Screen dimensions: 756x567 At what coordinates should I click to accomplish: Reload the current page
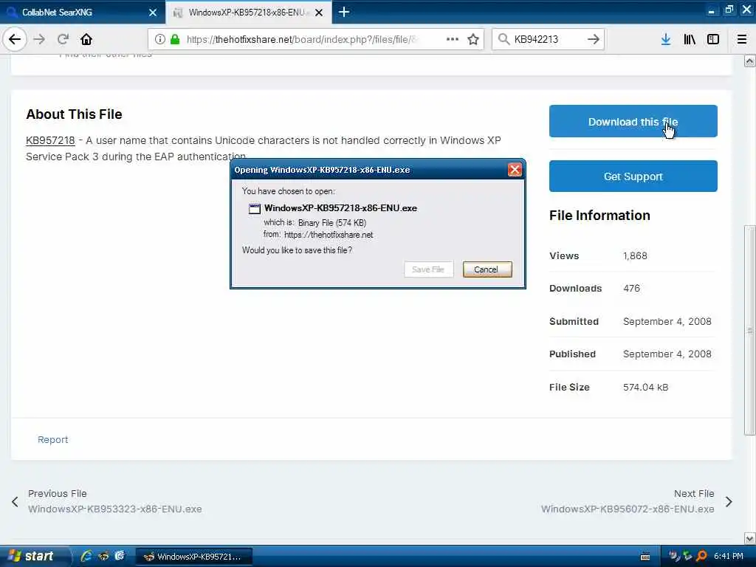(63, 40)
